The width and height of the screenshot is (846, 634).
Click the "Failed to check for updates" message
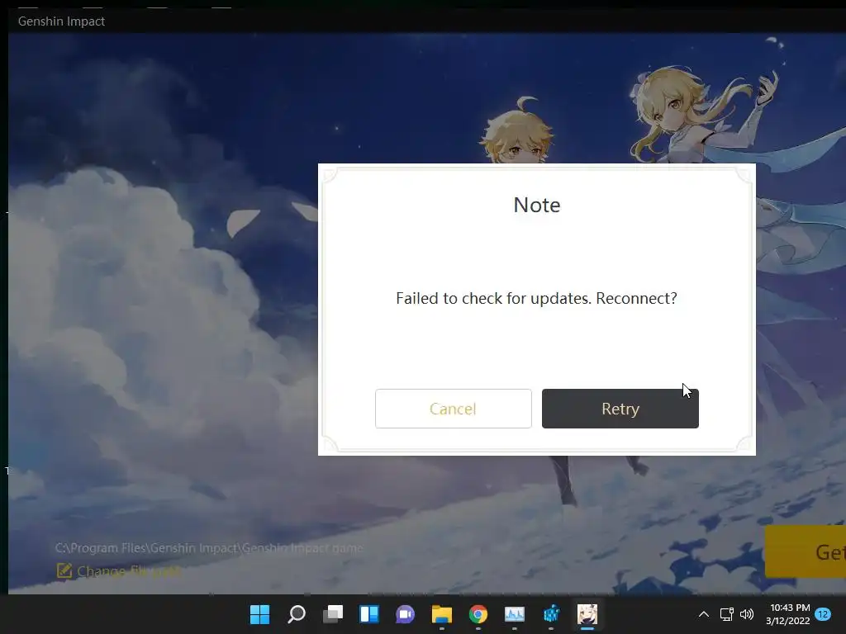pos(536,298)
